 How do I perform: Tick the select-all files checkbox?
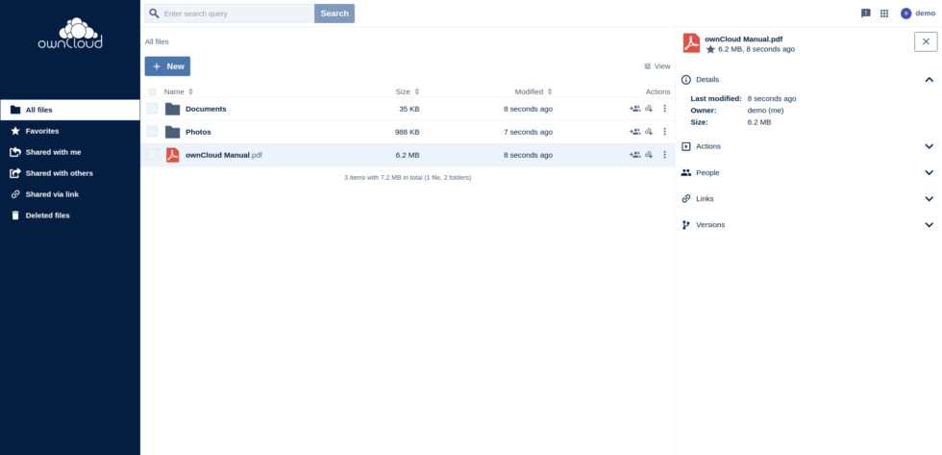152,92
